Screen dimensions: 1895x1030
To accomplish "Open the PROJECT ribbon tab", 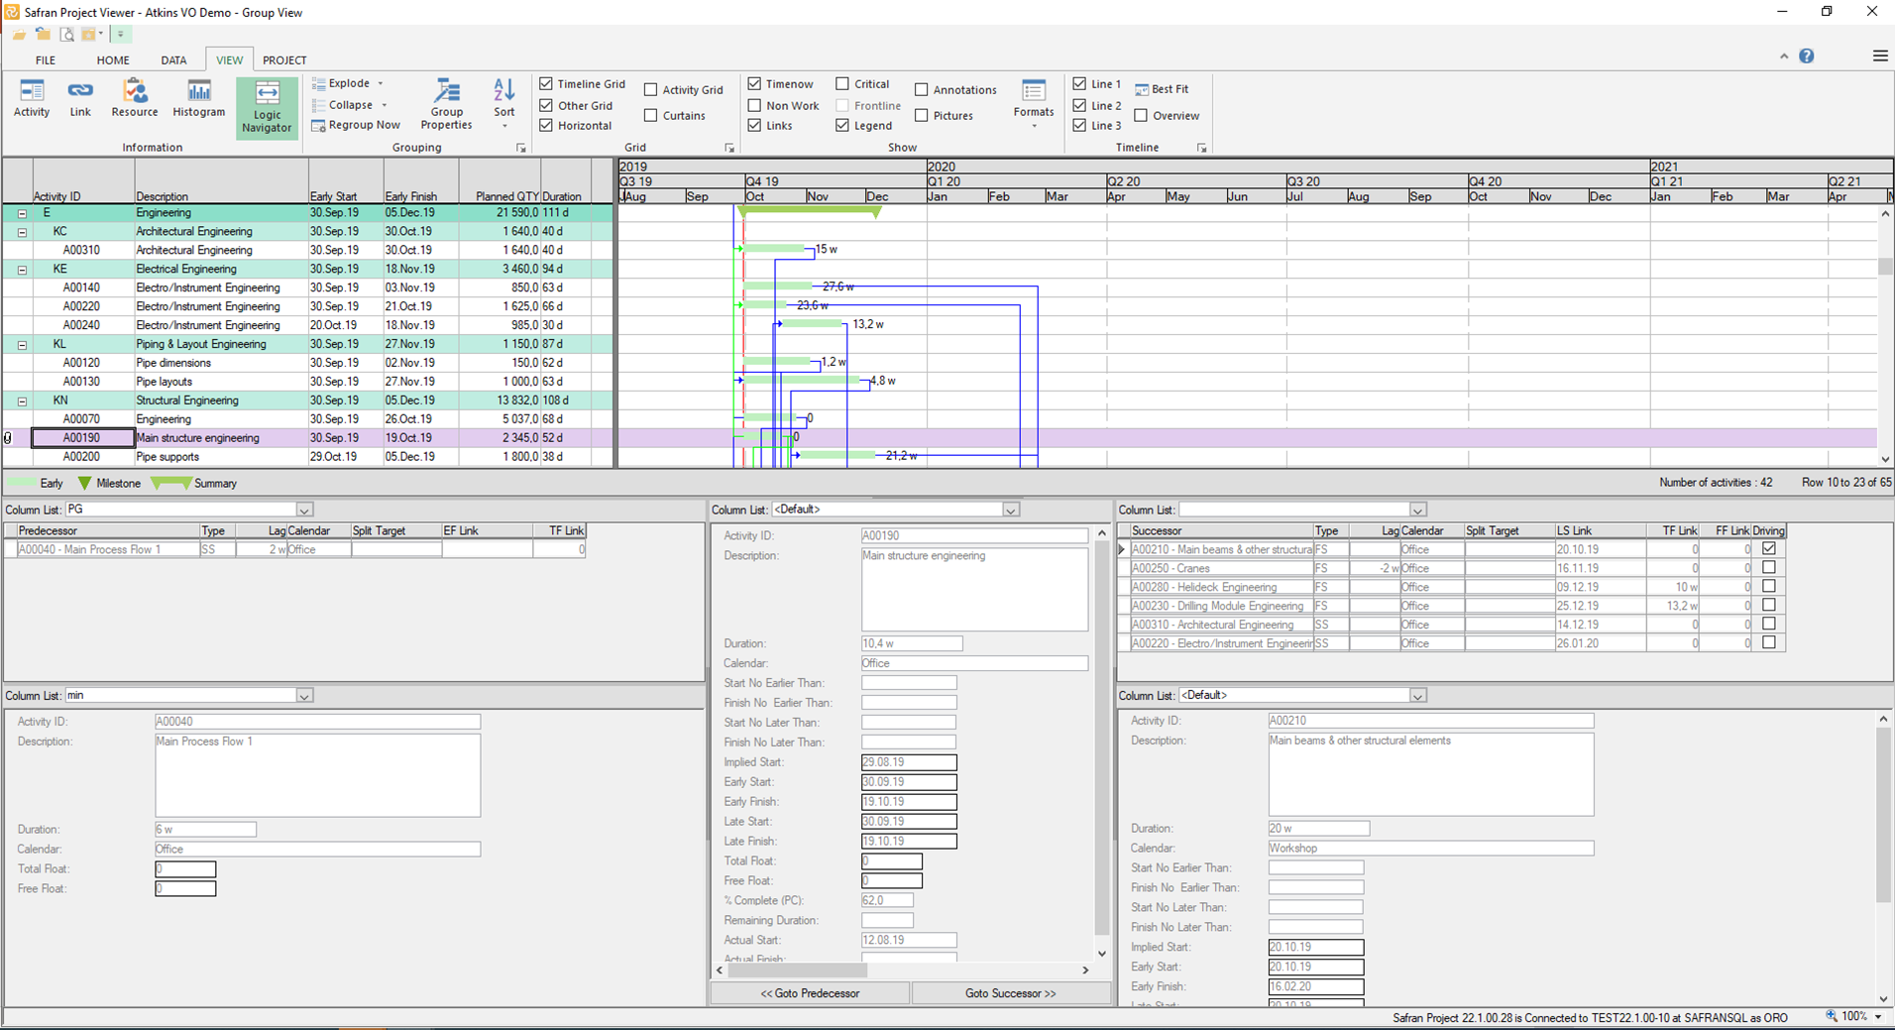I will coord(284,60).
